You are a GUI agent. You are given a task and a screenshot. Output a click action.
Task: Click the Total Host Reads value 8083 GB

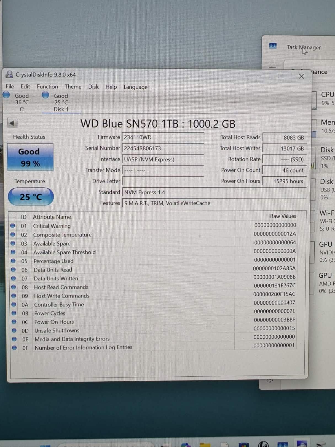point(285,137)
